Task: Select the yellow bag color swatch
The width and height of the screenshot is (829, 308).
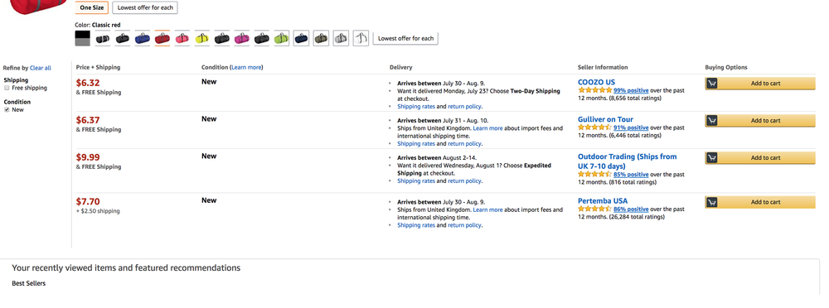Action: point(201,39)
